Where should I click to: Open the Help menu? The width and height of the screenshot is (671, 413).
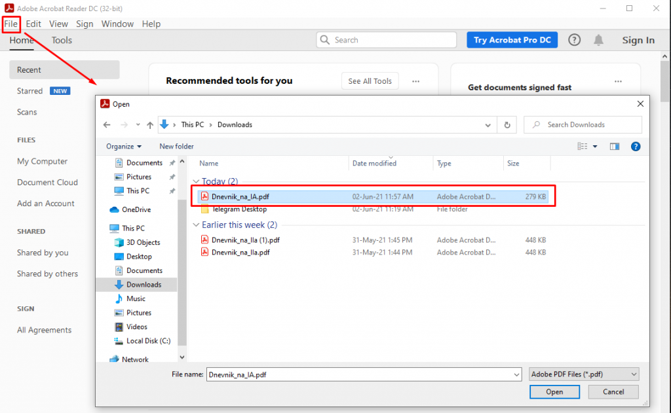click(x=151, y=24)
